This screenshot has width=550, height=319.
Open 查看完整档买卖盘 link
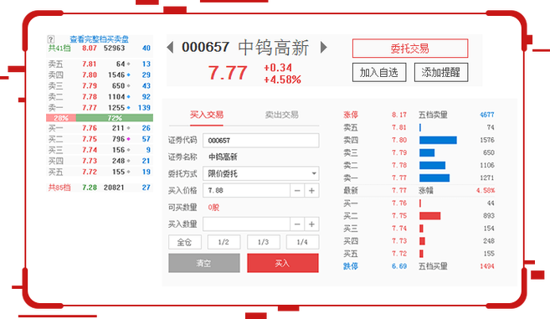tap(100, 39)
